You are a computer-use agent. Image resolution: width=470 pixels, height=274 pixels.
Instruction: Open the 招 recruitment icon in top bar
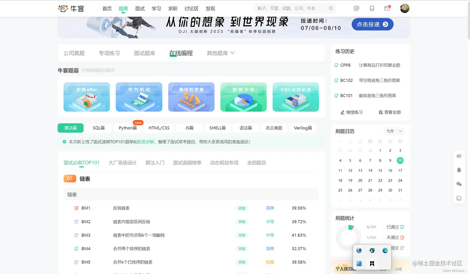pyautogui.click(x=356, y=8)
